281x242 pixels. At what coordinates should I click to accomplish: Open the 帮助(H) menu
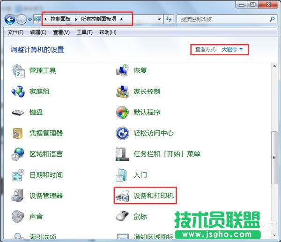[108, 32]
